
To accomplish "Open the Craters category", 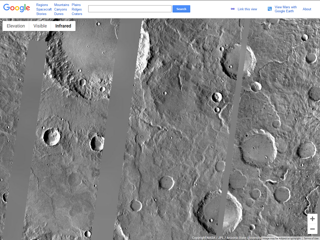I will [77, 14].
